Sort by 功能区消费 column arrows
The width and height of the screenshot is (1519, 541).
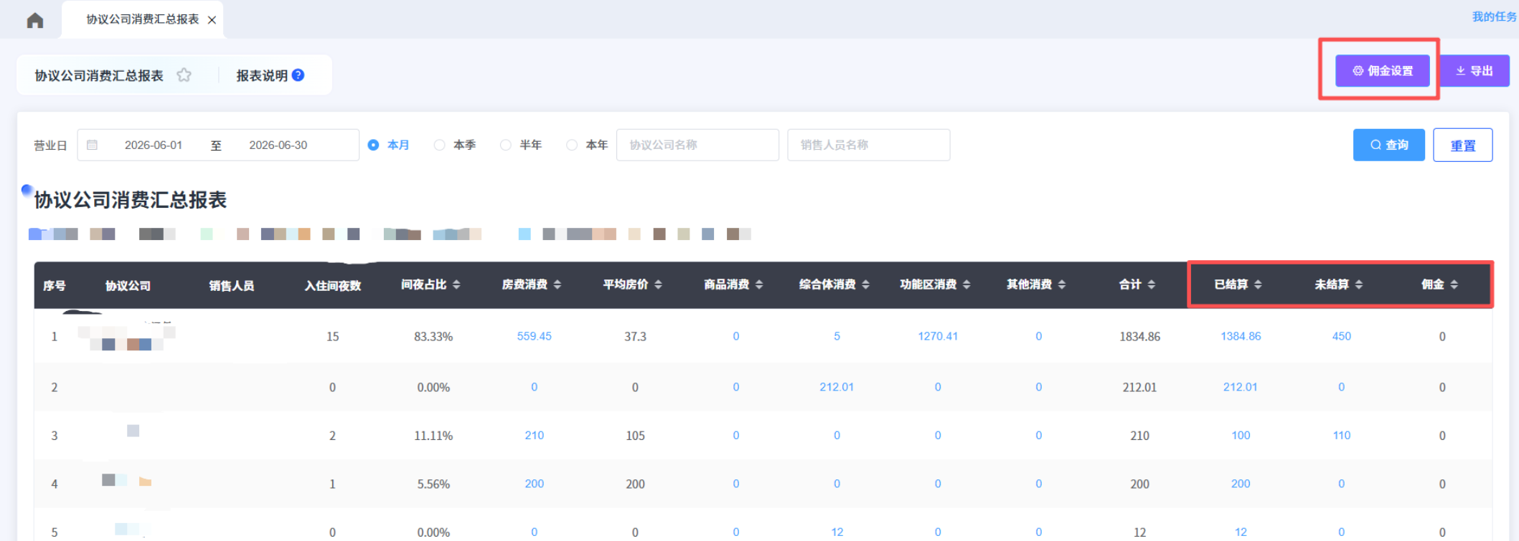click(967, 284)
